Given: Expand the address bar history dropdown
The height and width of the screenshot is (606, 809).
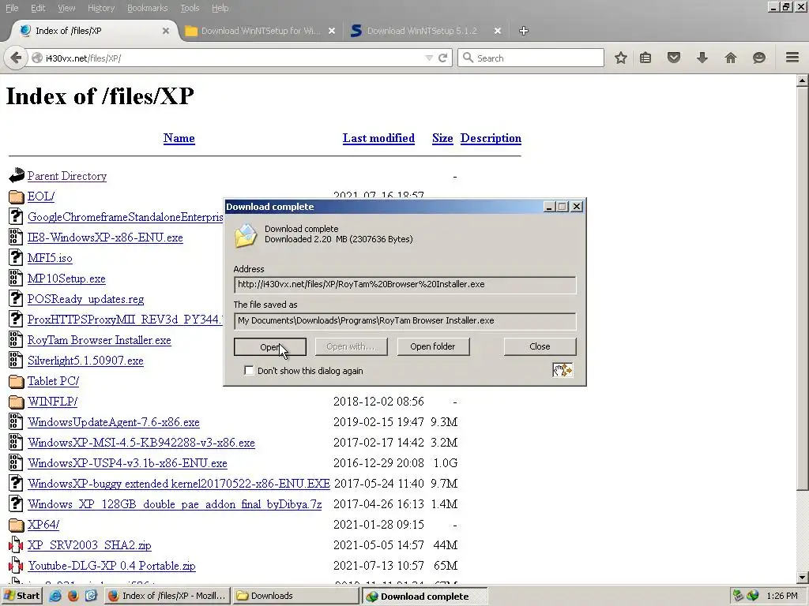Looking at the screenshot, I should (429, 58).
